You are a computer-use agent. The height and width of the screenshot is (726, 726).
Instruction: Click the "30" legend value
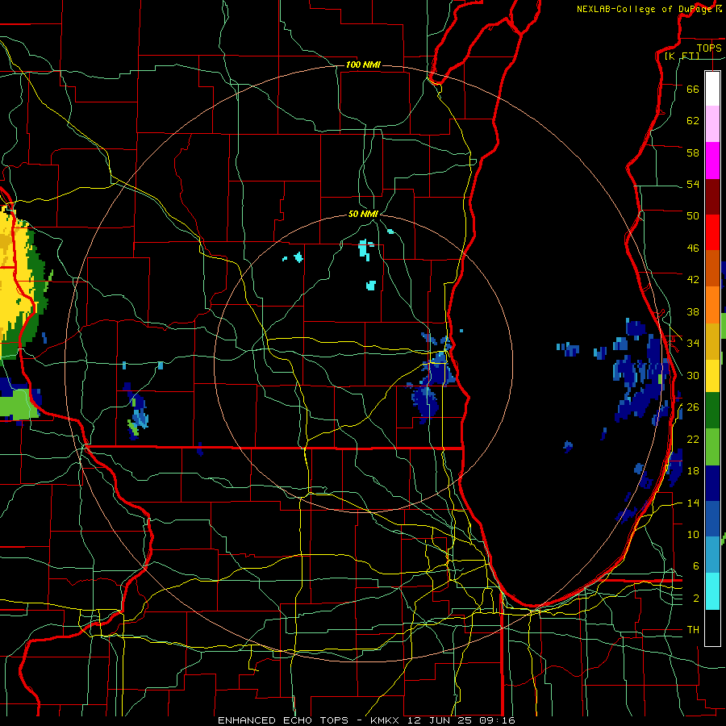point(693,375)
